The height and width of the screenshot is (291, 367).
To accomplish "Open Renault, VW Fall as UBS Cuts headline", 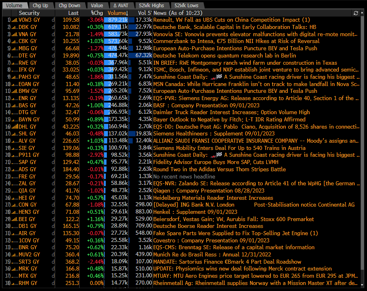I will 232,20.
